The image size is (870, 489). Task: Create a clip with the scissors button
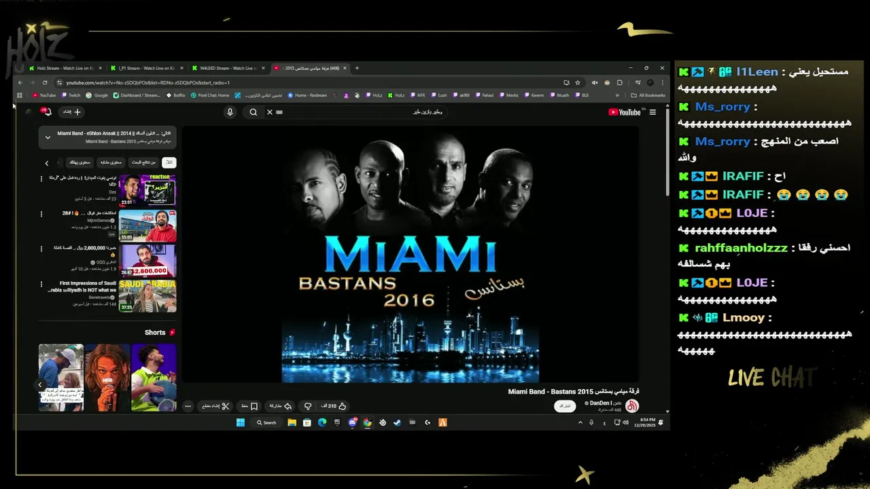point(215,406)
